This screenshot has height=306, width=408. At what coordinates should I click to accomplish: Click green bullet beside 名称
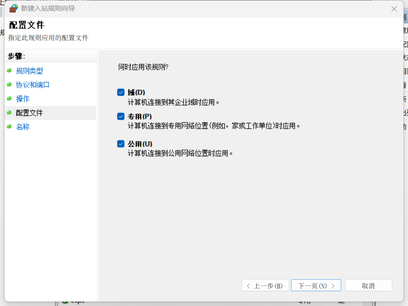9,127
